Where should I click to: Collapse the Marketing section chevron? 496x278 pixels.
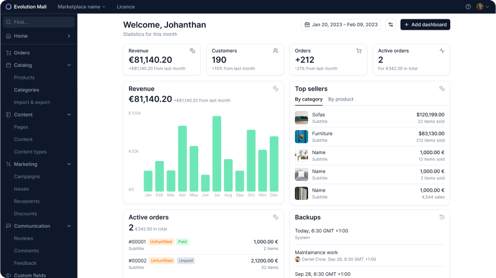[x=69, y=164]
